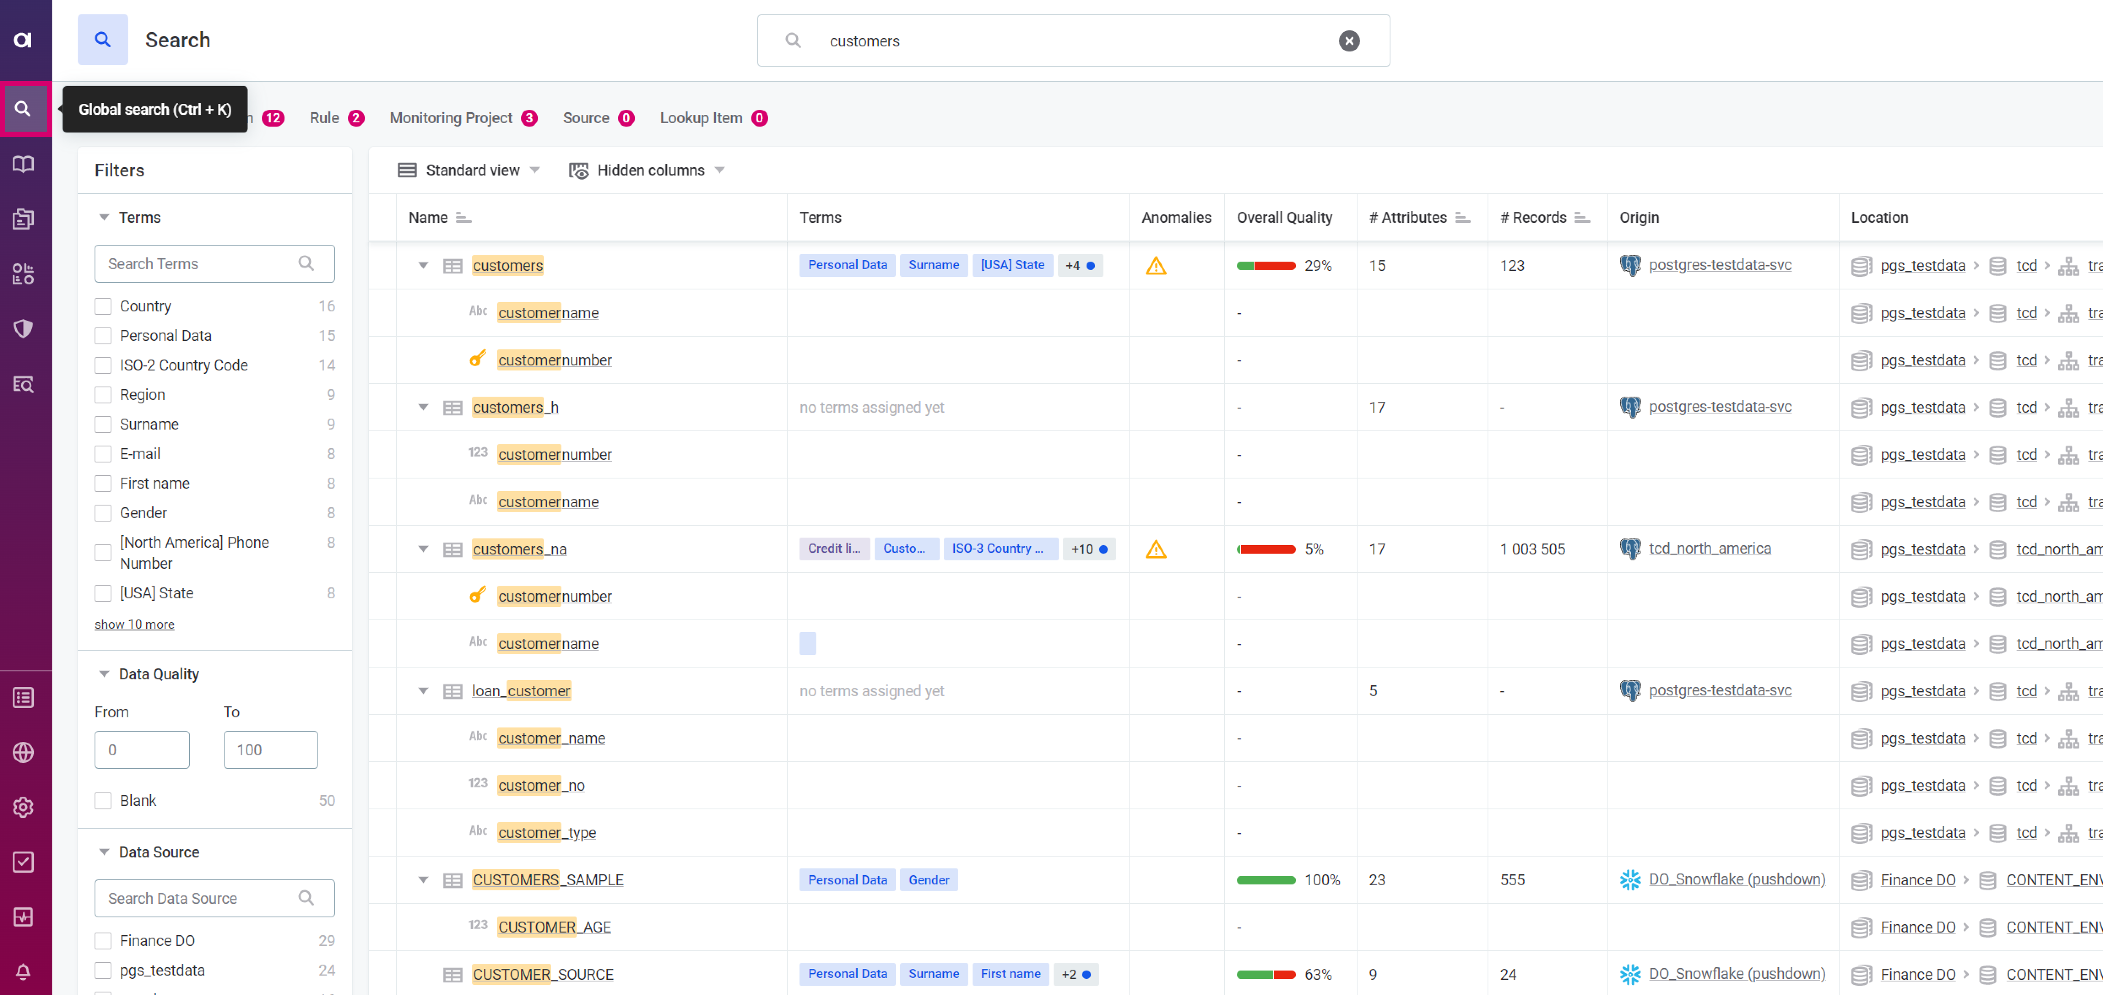The height and width of the screenshot is (995, 2103).
Task: Switch to the Monitoring Project tab
Action: (x=451, y=118)
